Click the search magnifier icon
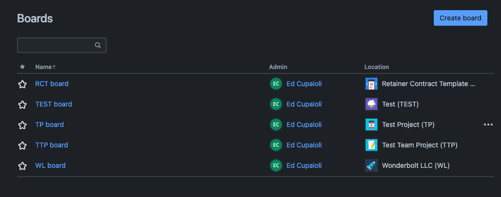 [x=98, y=45]
